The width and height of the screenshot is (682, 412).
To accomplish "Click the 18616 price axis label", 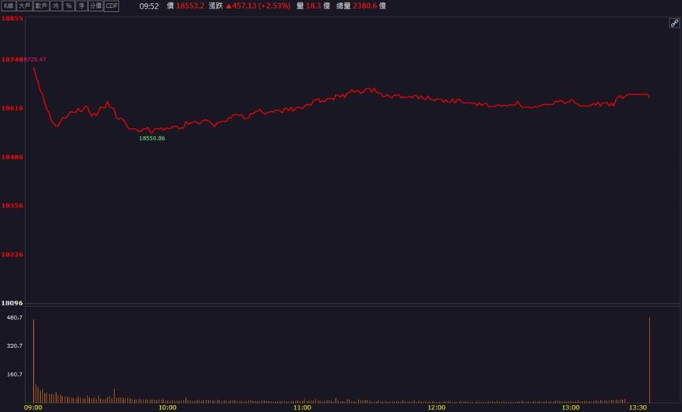I will coord(12,108).
